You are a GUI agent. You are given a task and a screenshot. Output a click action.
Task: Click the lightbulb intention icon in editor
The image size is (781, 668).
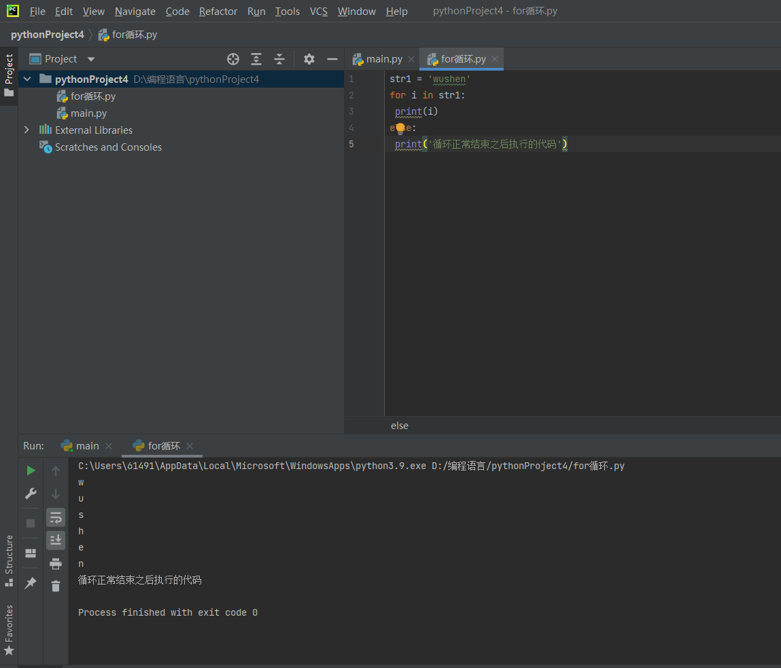tap(400, 128)
